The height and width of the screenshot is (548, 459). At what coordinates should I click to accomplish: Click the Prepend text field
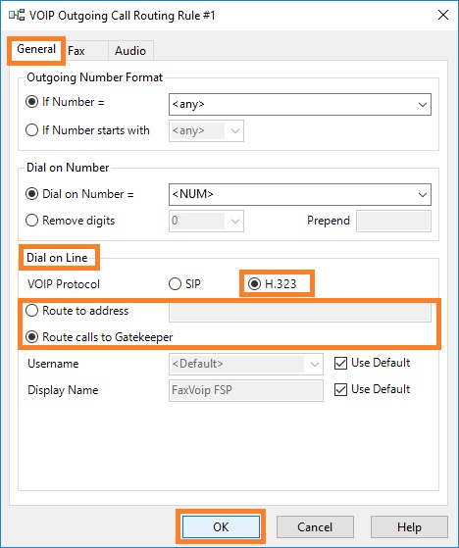[393, 221]
